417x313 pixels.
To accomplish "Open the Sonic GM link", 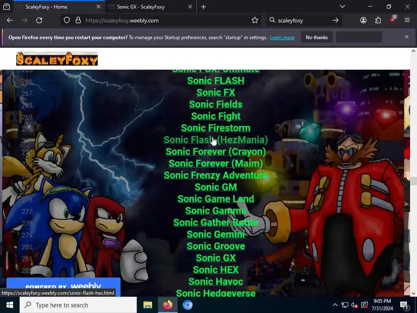I will (216, 187).
